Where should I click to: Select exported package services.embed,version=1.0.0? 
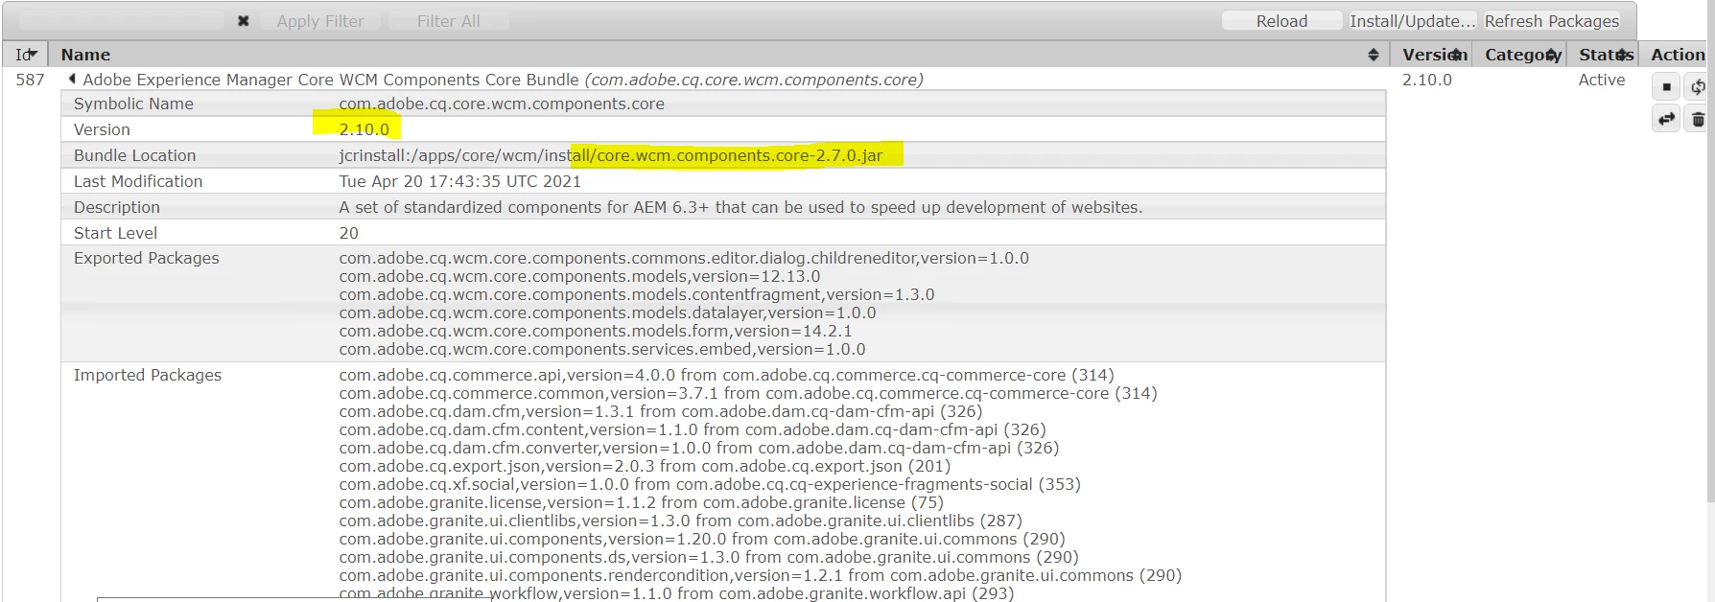(x=601, y=349)
